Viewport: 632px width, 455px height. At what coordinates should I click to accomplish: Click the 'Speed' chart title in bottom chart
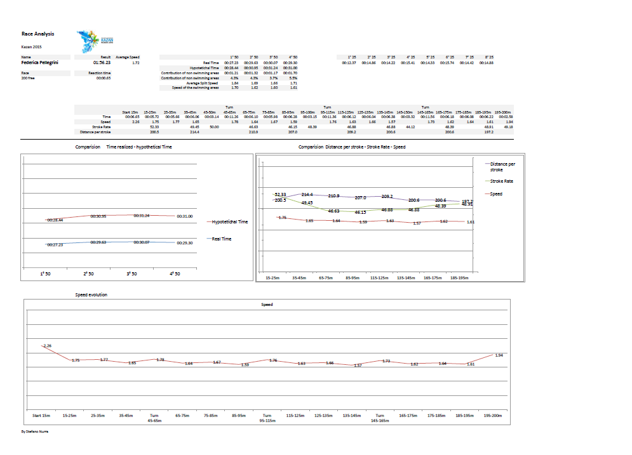pos(267,305)
